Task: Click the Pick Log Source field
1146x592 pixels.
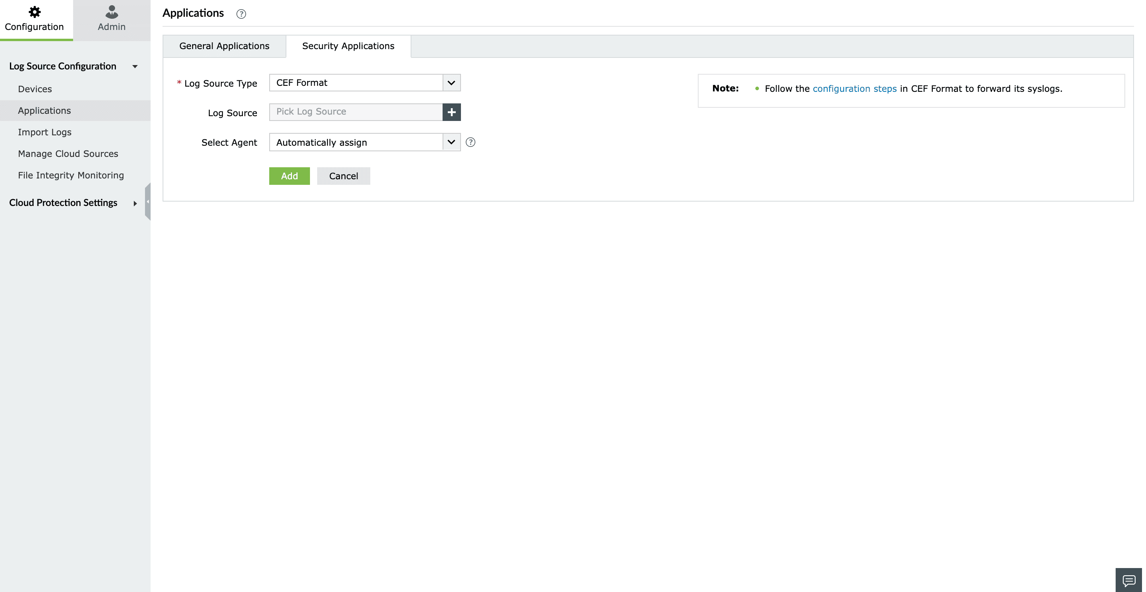Action: 356,112
